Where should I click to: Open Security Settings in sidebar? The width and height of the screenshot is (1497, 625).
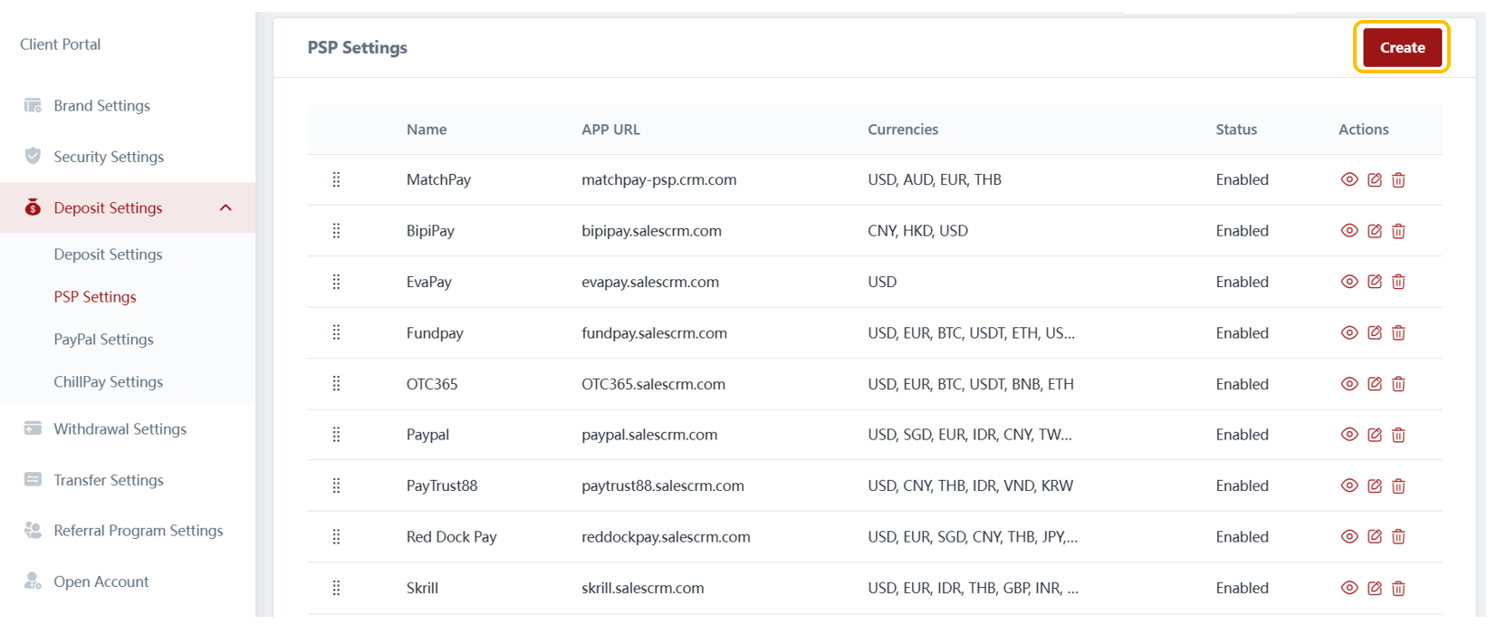click(x=109, y=157)
